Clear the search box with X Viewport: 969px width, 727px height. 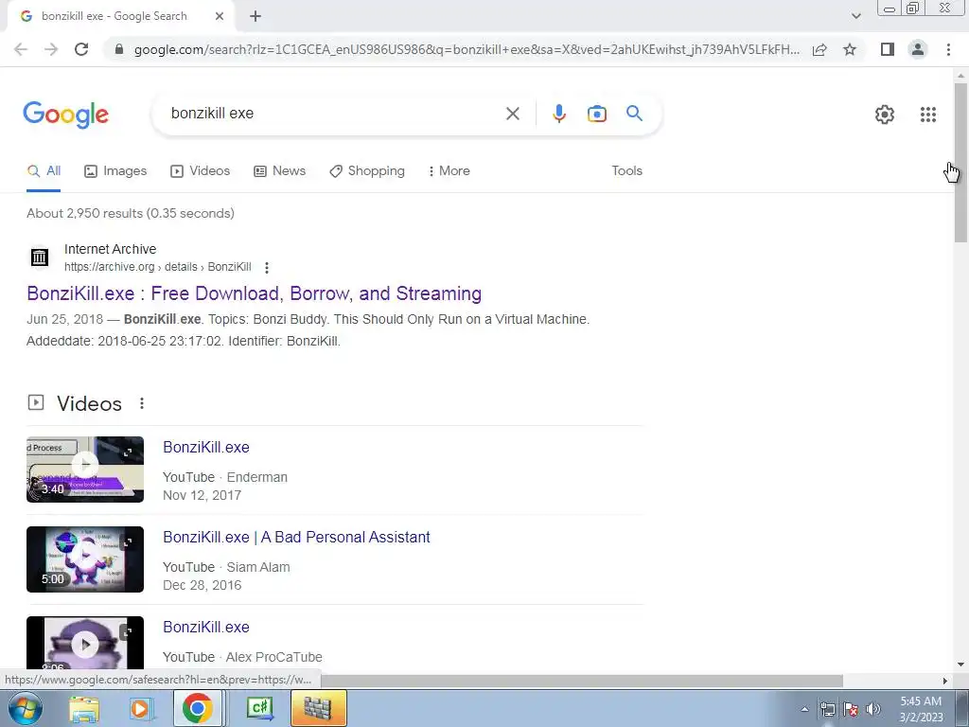pyautogui.click(x=513, y=114)
